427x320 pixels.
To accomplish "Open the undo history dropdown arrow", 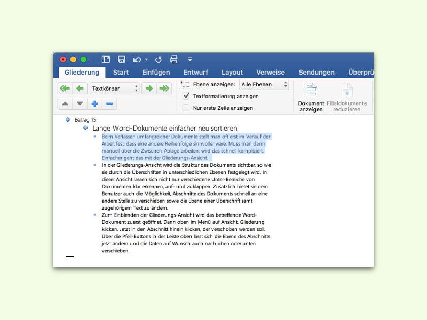I will click(x=146, y=59).
